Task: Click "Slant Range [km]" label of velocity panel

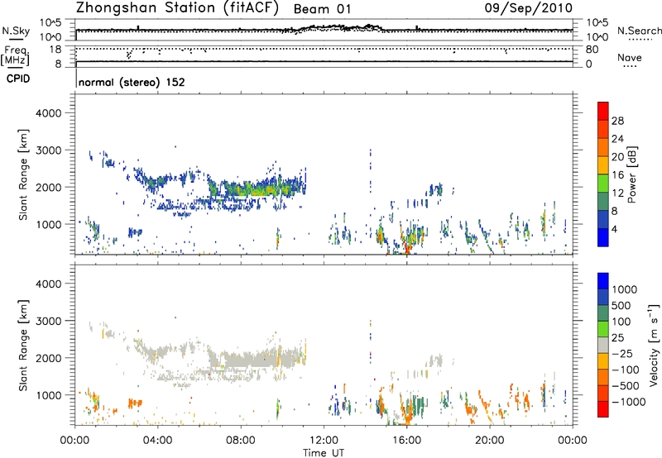Action: click(x=23, y=346)
